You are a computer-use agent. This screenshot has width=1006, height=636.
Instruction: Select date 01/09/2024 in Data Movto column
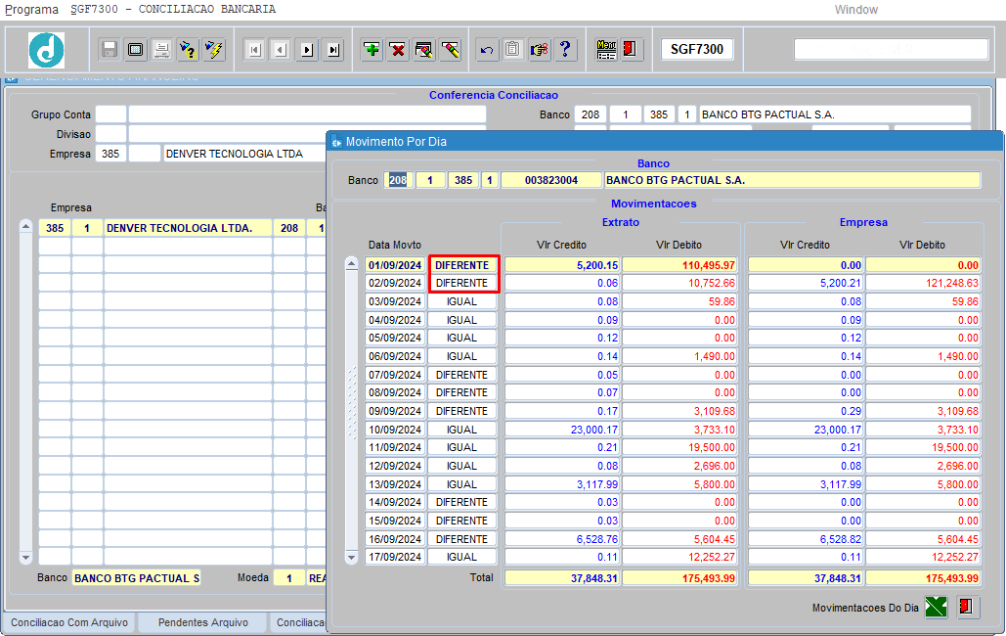point(395,265)
